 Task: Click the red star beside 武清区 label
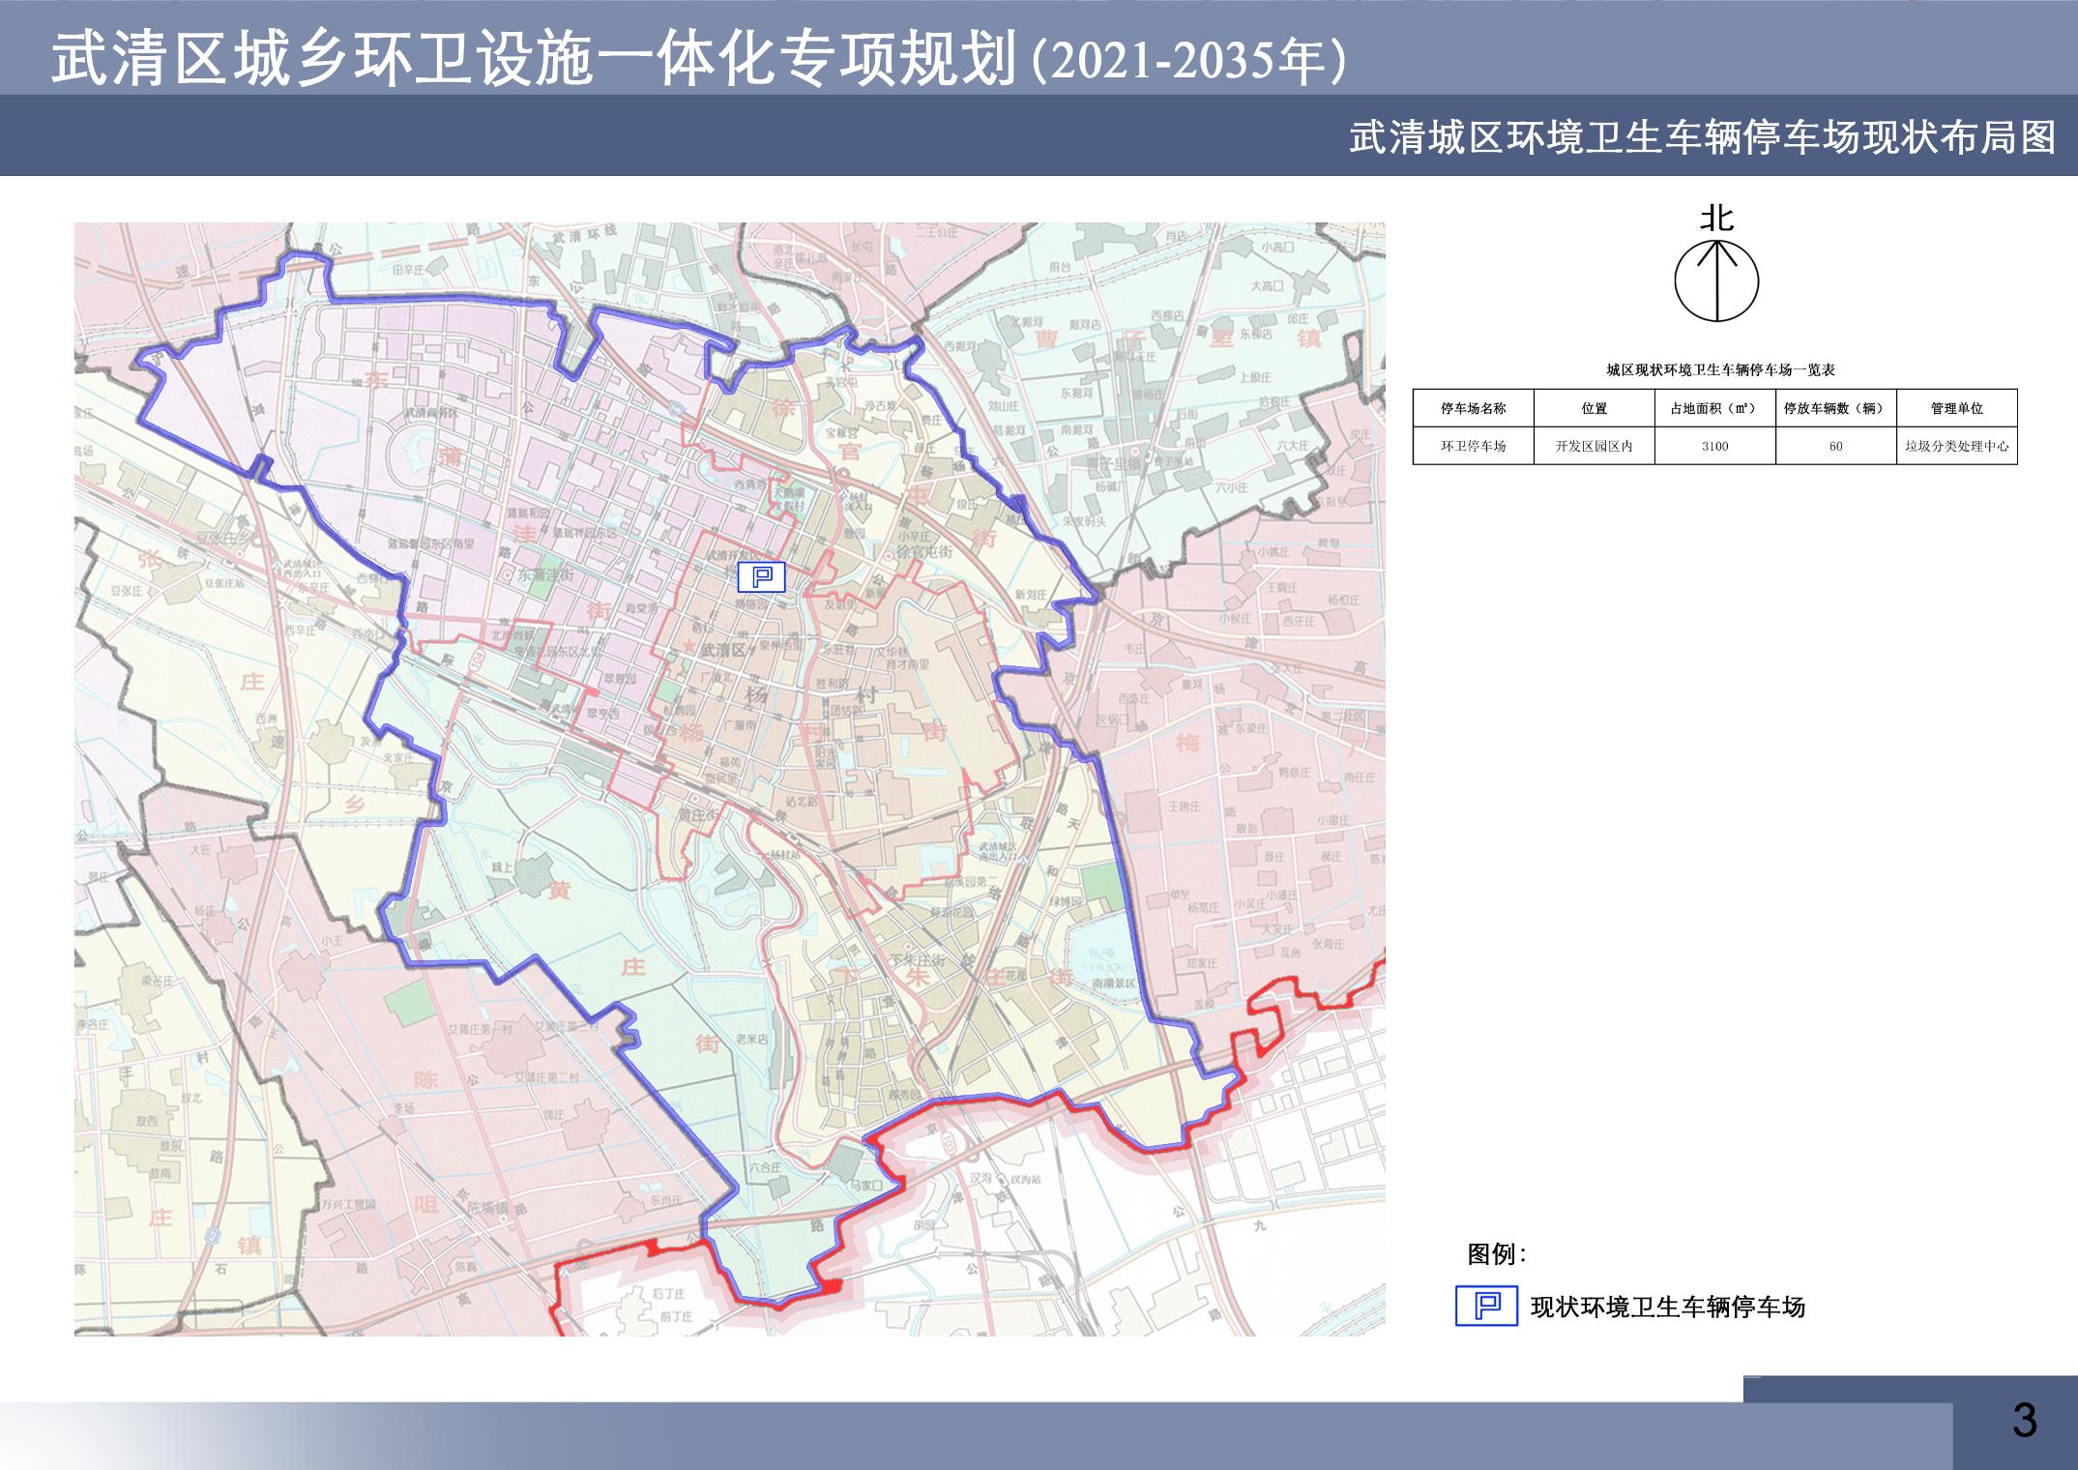coord(688,645)
